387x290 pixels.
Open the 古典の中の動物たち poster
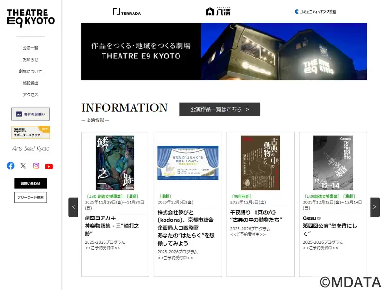(260, 163)
